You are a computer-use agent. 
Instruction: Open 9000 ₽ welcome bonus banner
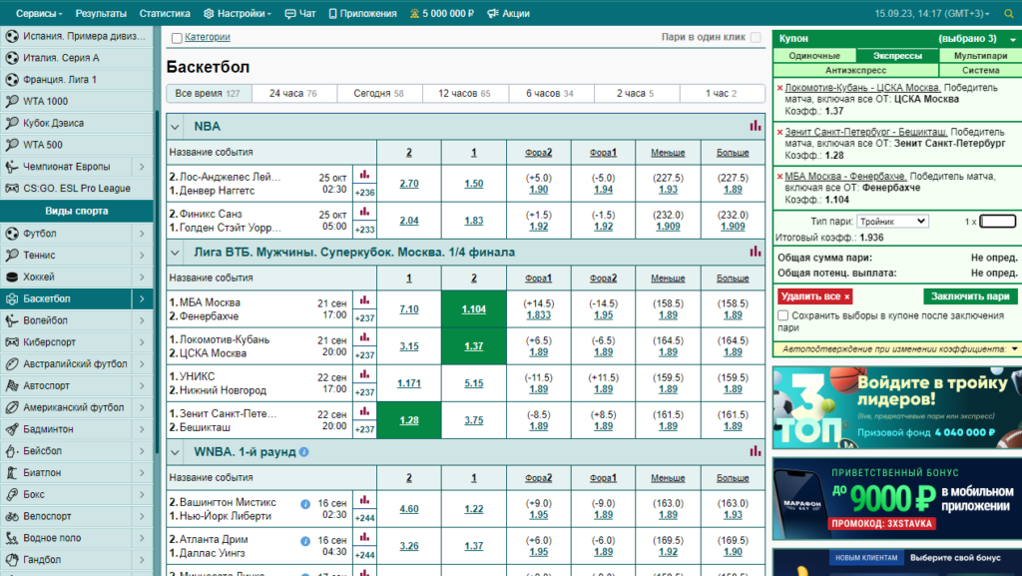click(897, 498)
